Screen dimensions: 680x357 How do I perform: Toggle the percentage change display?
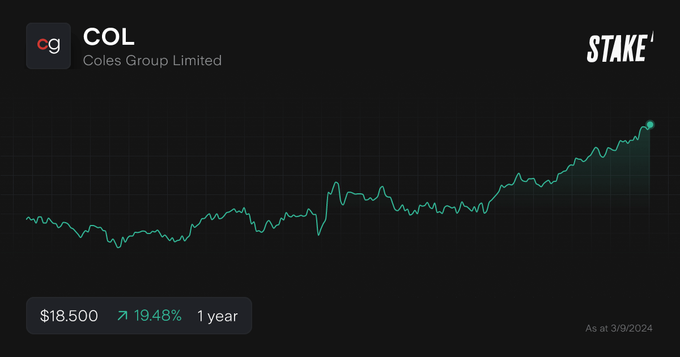[x=158, y=316]
